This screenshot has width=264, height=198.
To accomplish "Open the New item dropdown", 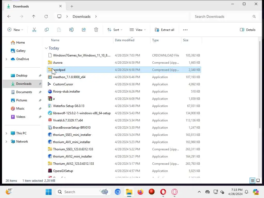I will coord(15,30).
